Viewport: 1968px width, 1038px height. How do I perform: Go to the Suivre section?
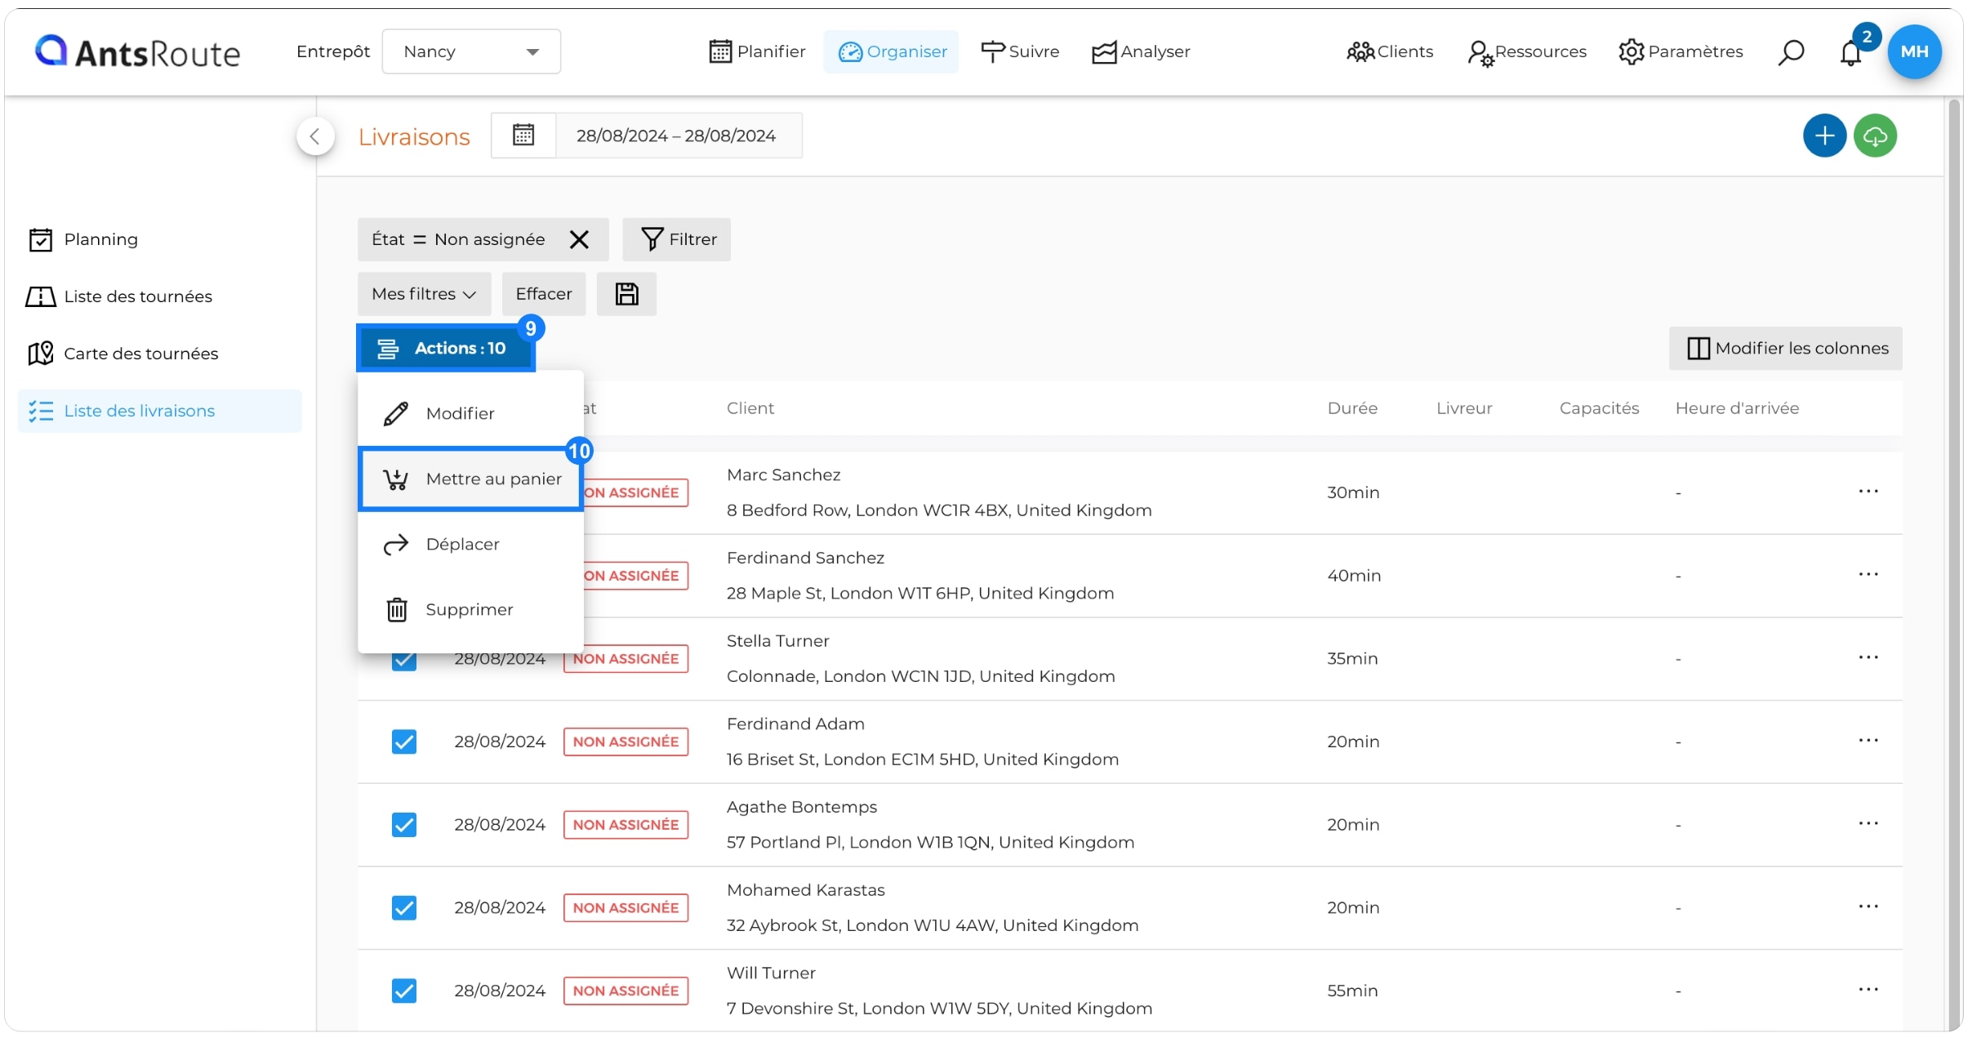click(x=1019, y=51)
